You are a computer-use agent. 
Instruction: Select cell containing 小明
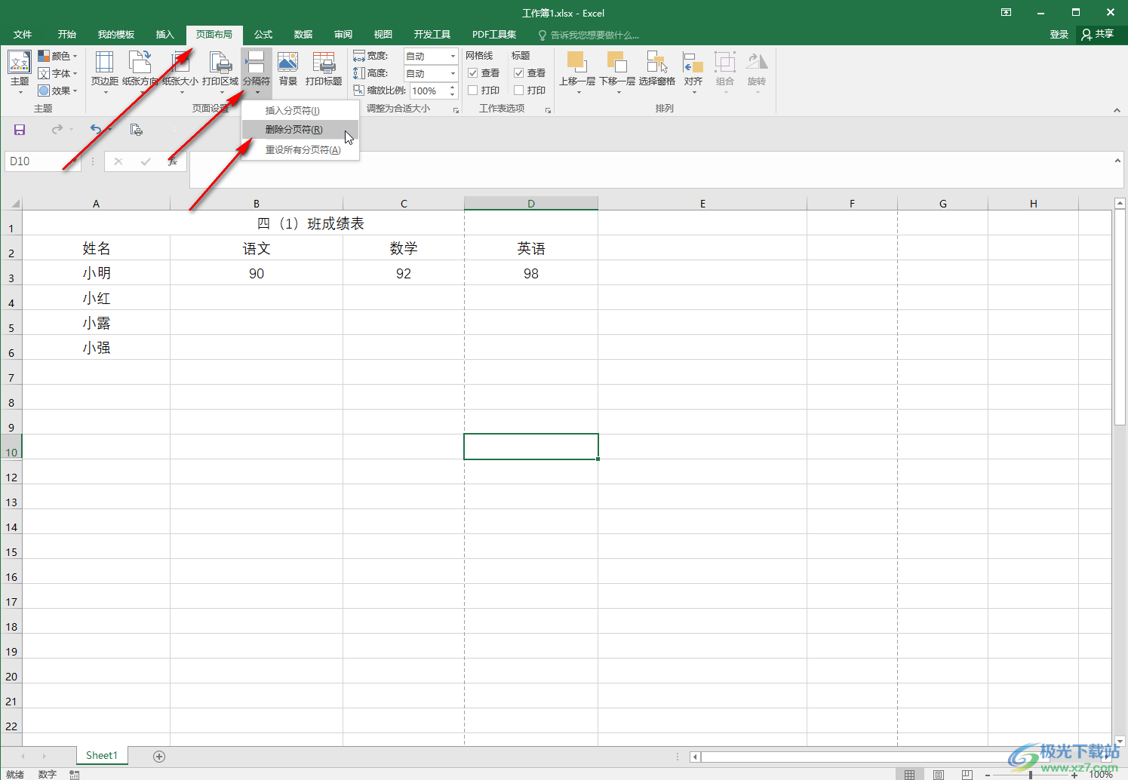97,272
